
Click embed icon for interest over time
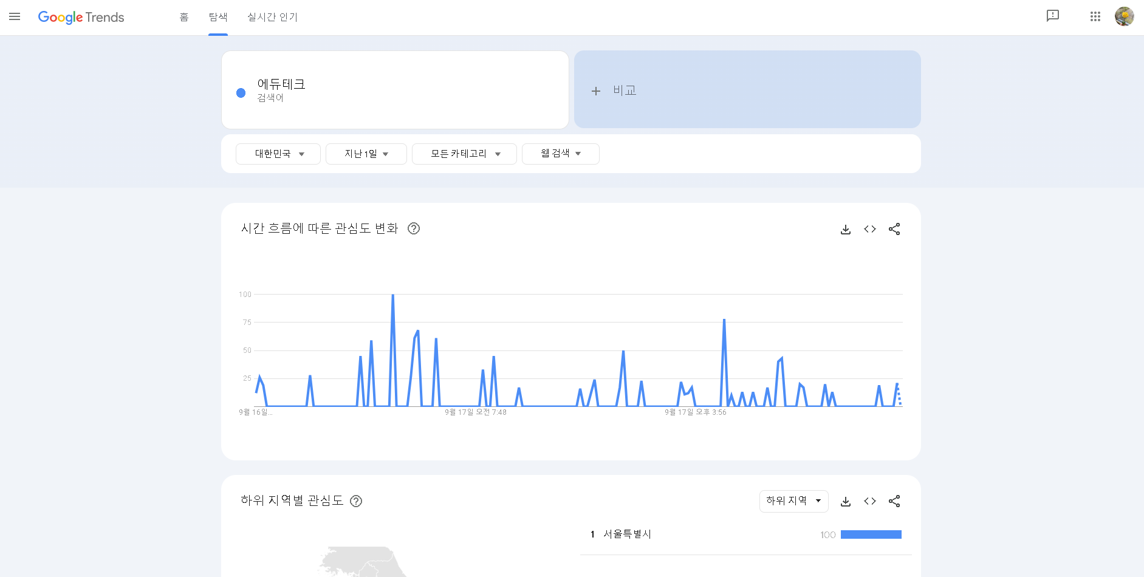point(869,229)
